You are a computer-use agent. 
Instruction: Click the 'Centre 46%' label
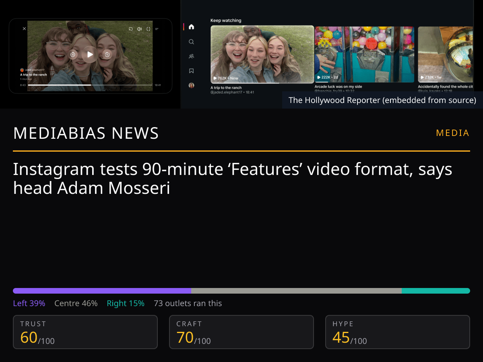pos(76,303)
